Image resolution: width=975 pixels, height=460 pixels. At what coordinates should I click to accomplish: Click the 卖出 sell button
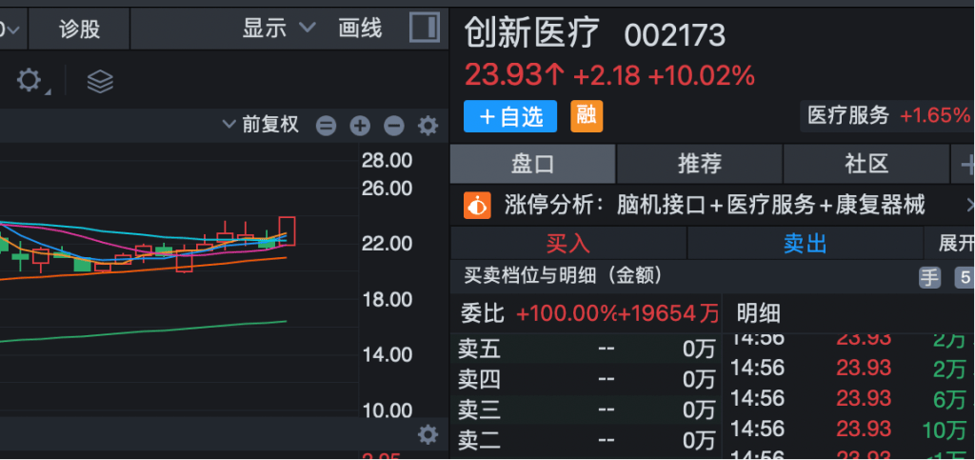805,243
